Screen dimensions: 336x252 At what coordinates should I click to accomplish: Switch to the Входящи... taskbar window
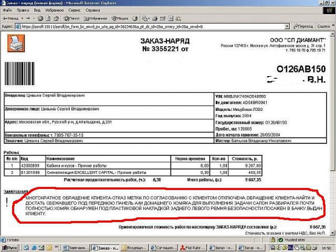tap(134, 248)
